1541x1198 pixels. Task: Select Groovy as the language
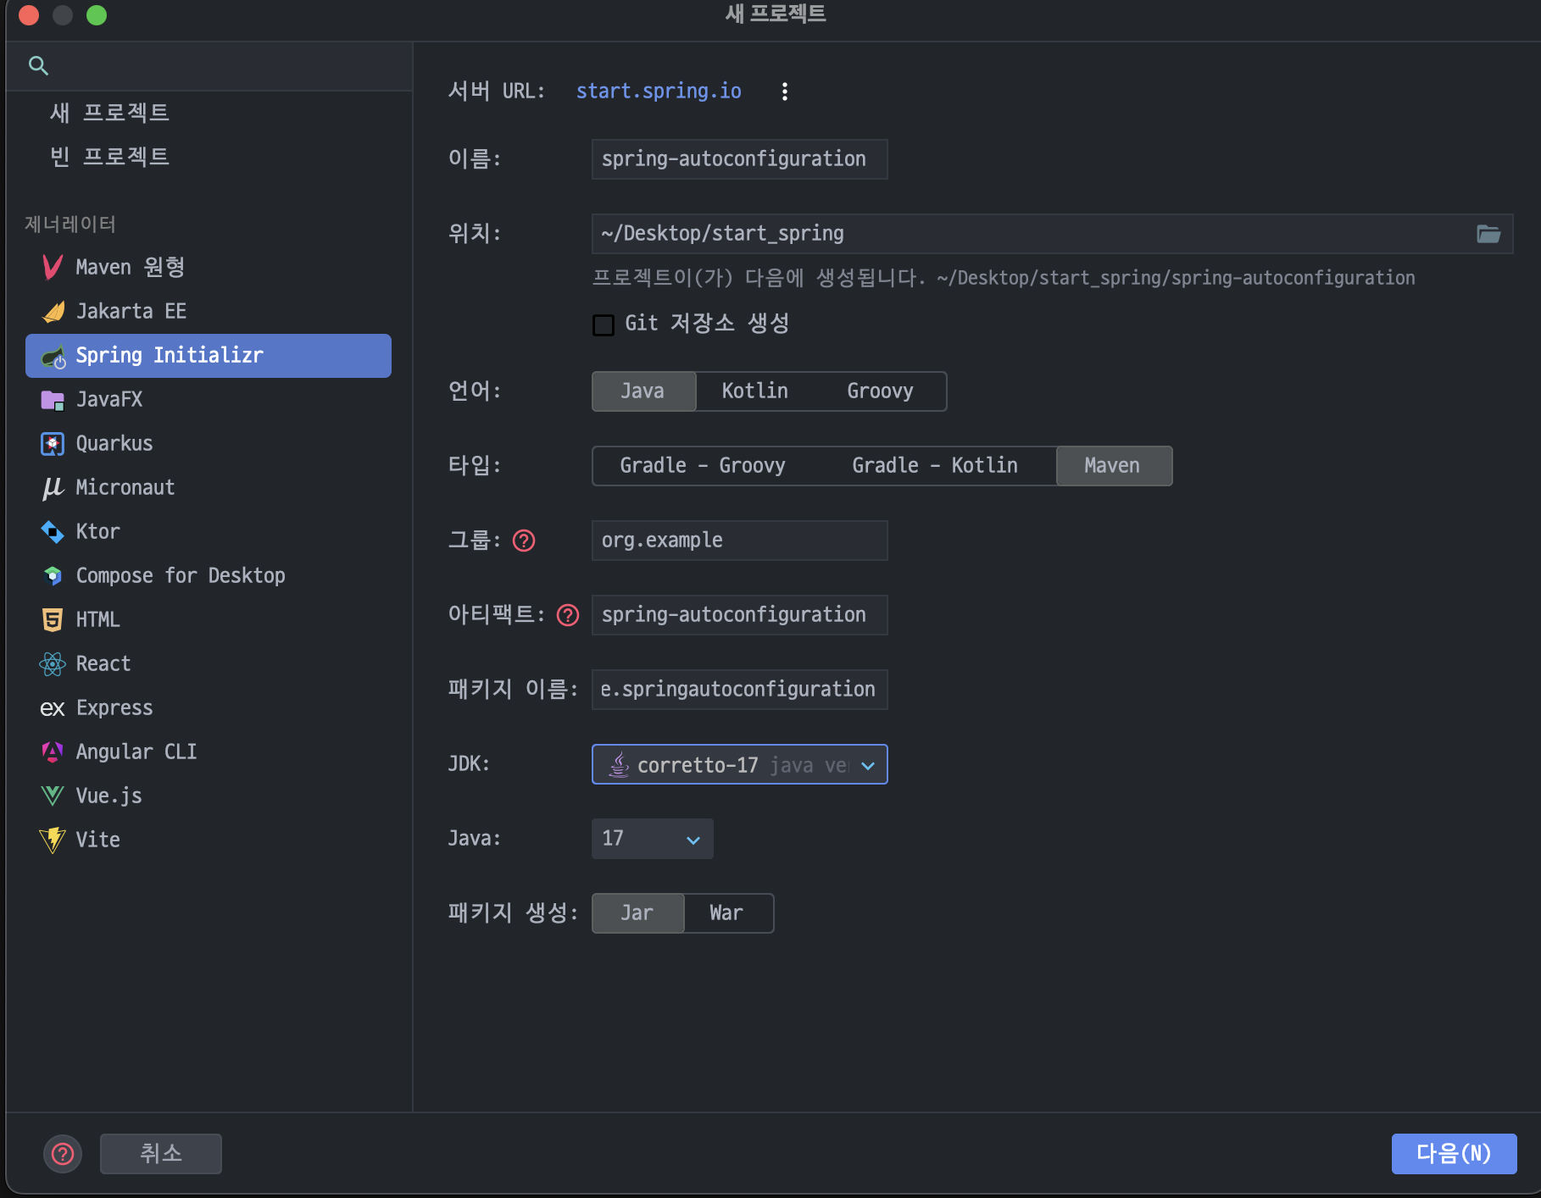pos(881,391)
